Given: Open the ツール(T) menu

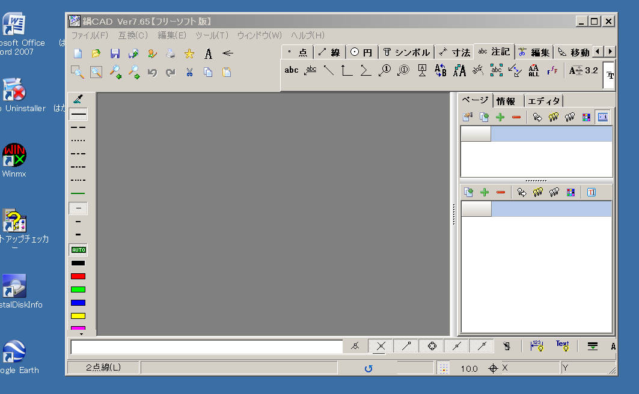Looking at the screenshot, I should pyautogui.click(x=212, y=35).
